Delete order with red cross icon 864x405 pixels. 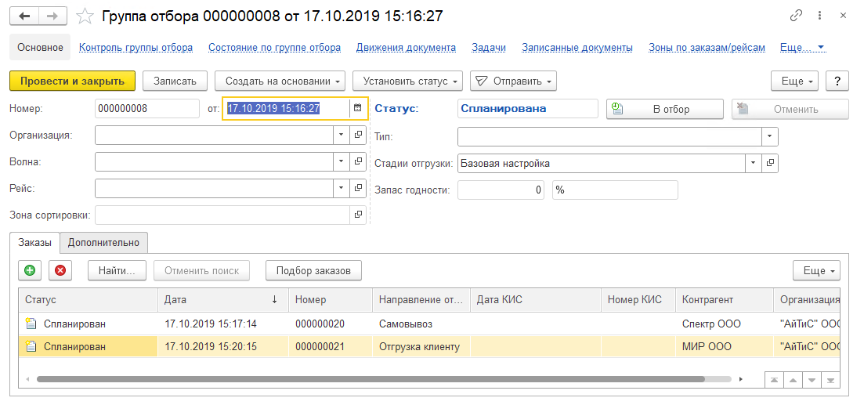60,270
